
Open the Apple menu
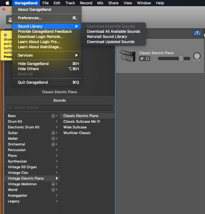[x=7, y=3]
